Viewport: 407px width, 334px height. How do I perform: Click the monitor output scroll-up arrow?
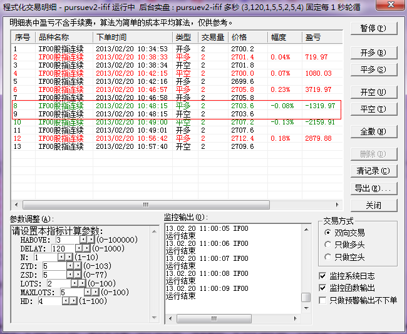point(306,230)
